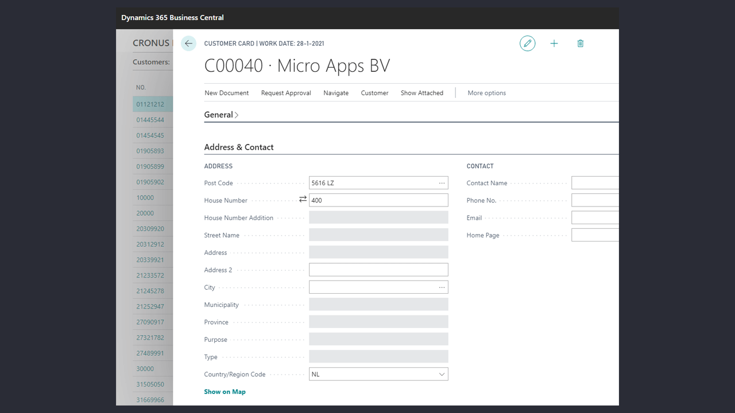This screenshot has width=735, height=413.
Task: Click the Post Code input field
Action: point(378,183)
